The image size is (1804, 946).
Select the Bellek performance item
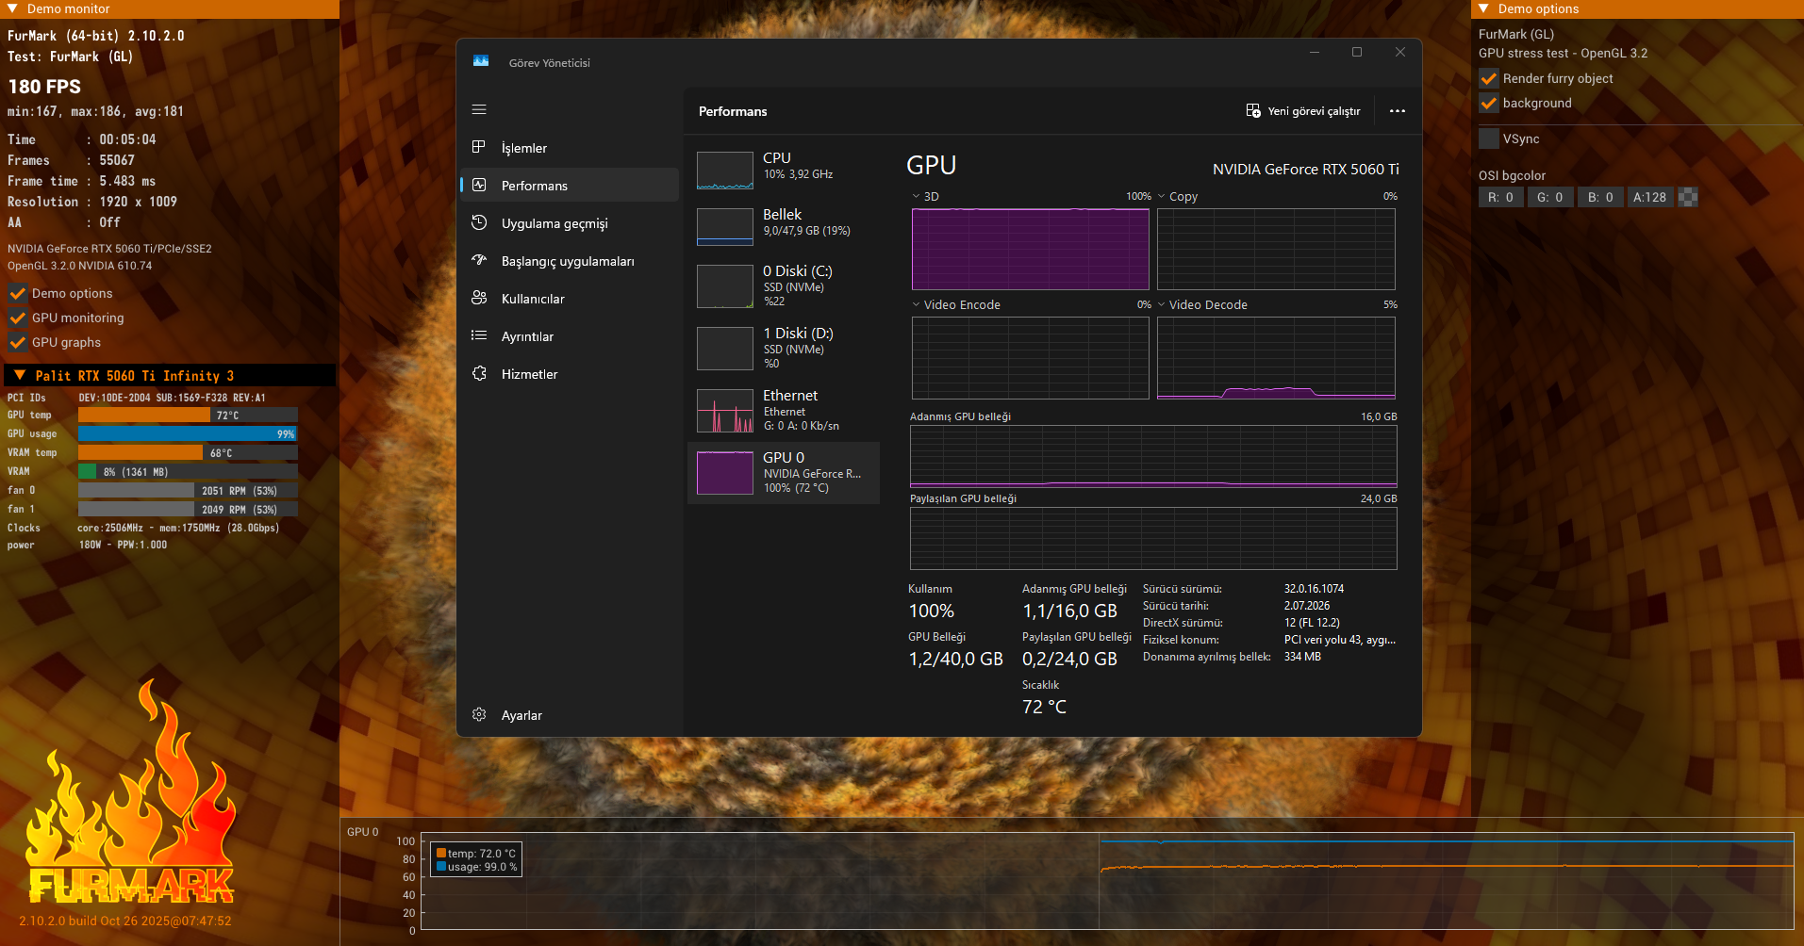click(x=784, y=226)
